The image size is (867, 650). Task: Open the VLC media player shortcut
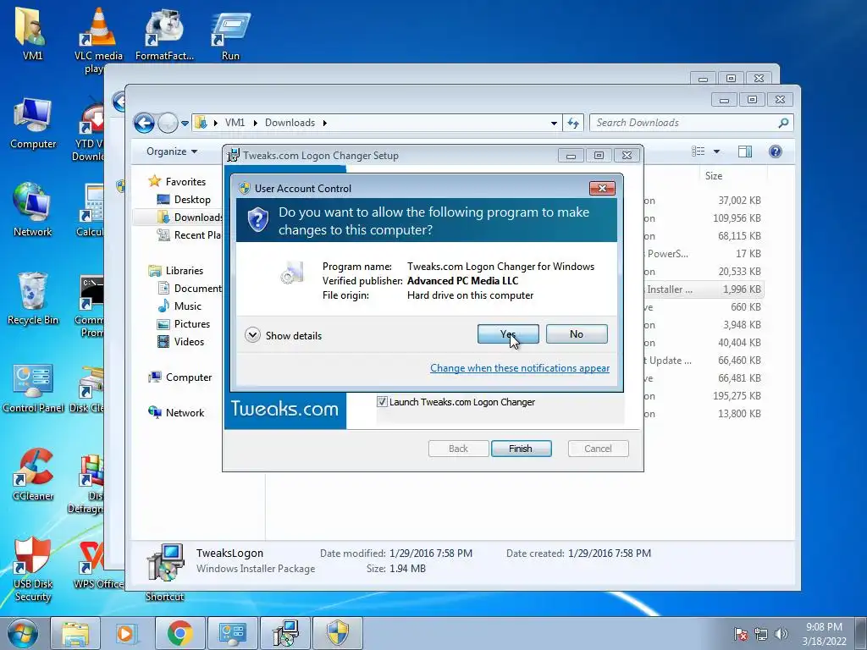point(98,39)
